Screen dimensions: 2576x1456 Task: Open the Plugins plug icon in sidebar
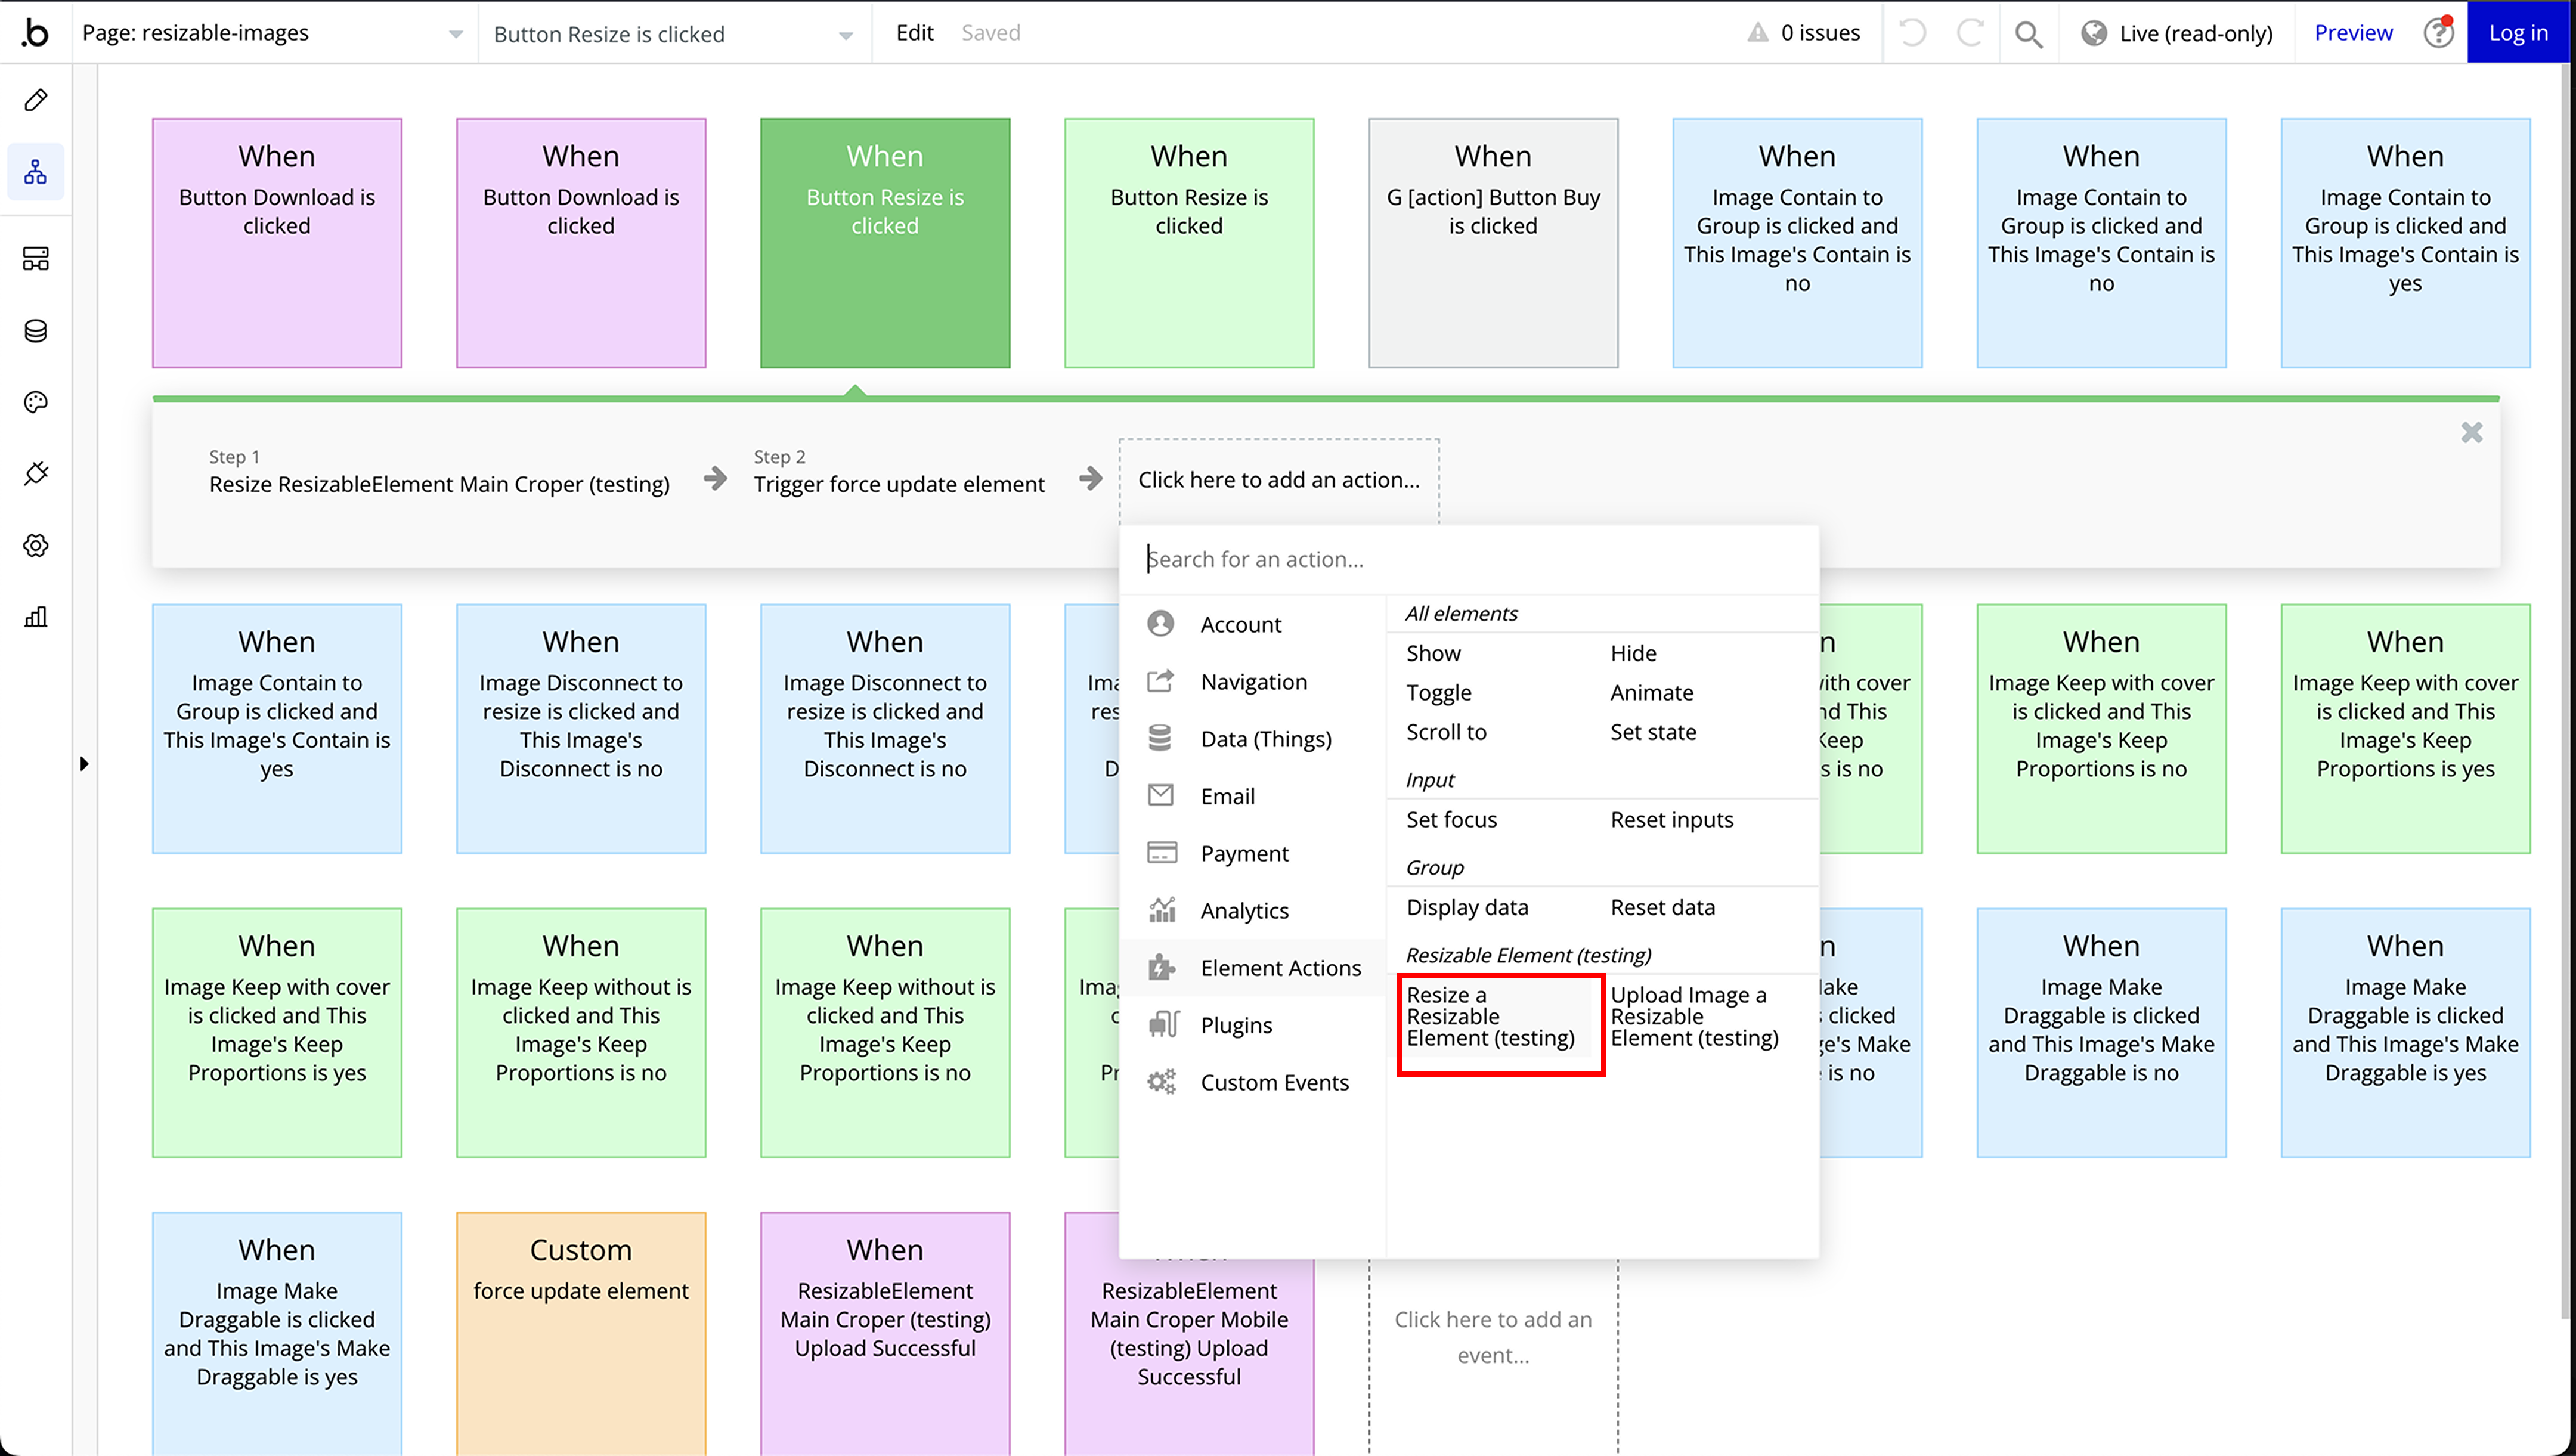(x=36, y=473)
